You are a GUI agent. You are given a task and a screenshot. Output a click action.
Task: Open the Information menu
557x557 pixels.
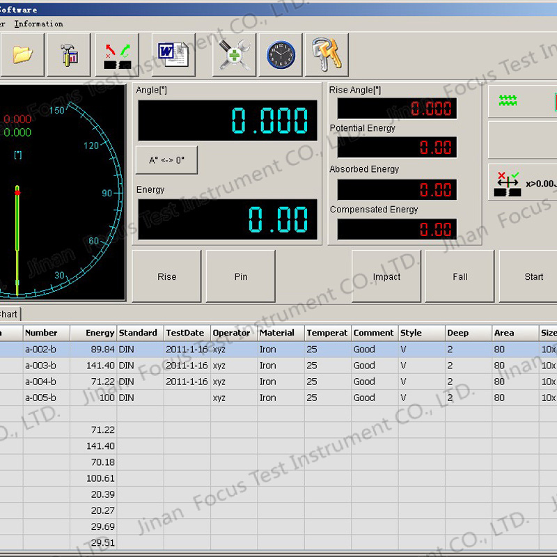39,24
